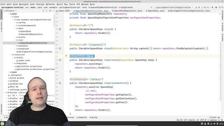Screen dimensions: 224x126
Task: Select index.html in project tree
Action: [x=23, y=61]
